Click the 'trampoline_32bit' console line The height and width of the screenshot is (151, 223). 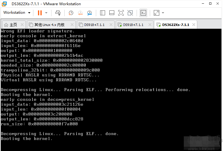coord(50,70)
